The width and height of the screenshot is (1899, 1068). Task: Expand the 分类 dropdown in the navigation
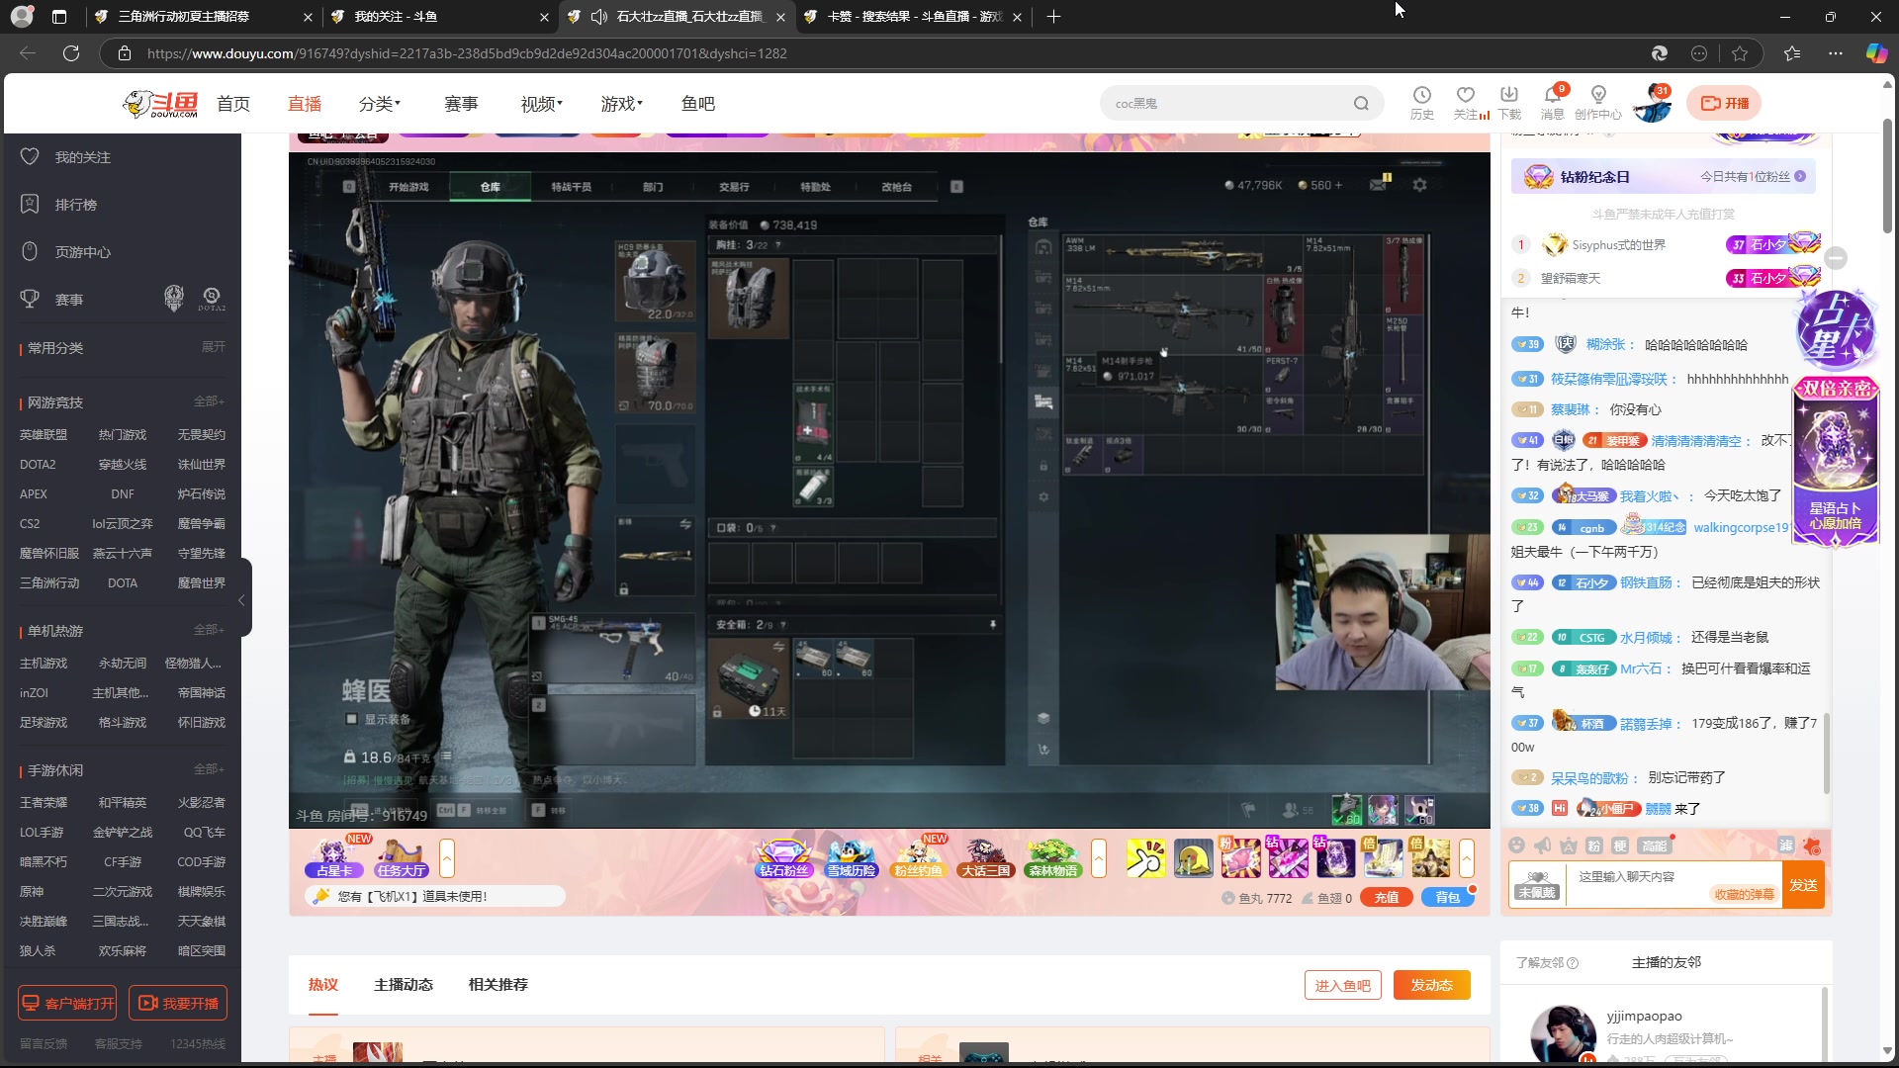379,104
